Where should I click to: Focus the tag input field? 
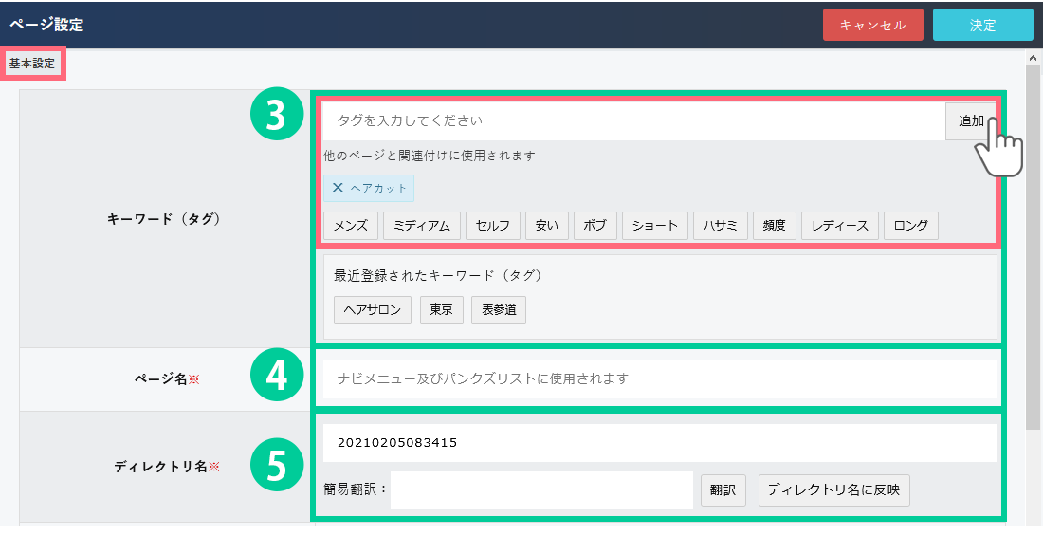[632, 121]
